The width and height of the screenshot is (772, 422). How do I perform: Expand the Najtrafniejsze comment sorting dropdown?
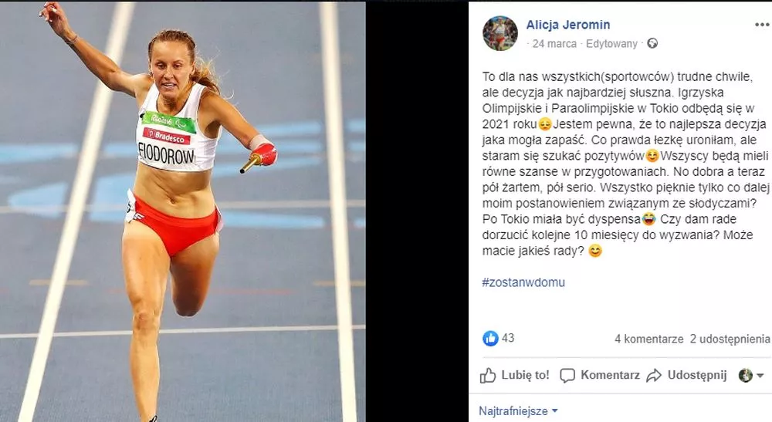coord(519,410)
